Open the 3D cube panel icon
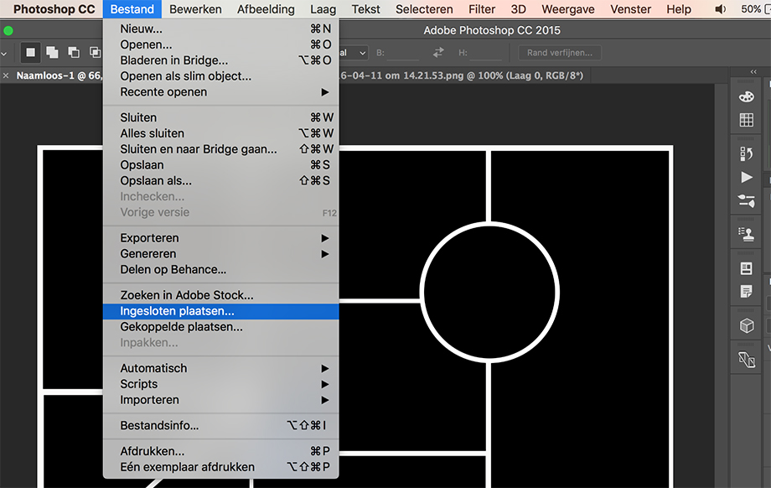The width and height of the screenshot is (771, 488). (x=747, y=325)
